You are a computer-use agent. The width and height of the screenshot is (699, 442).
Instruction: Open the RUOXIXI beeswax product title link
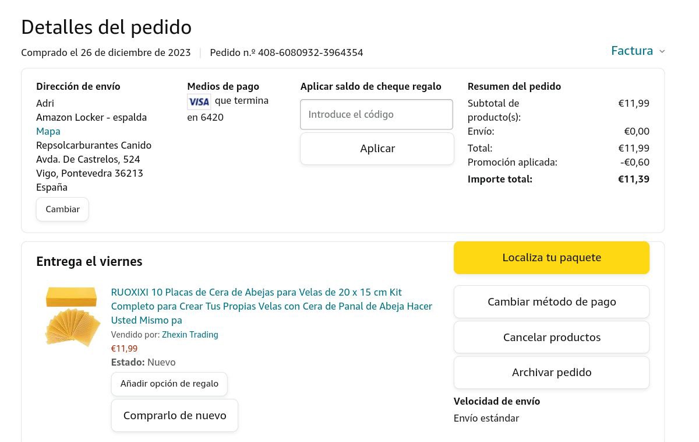coord(271,306)
